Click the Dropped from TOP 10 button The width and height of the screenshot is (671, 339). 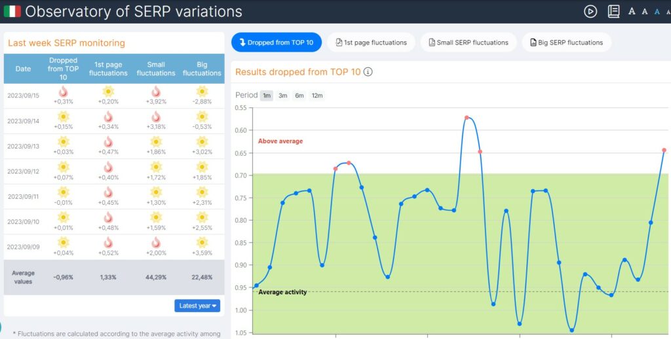(x=276, y=43)
